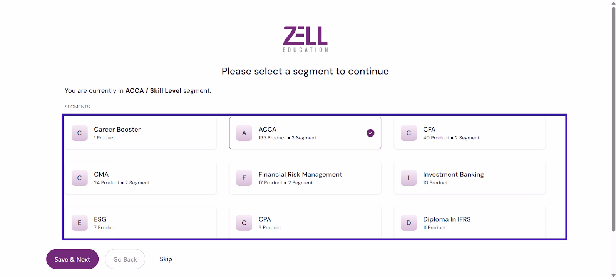
Task: Toggle the ACCA selected checkmark
Action: click(370, 133)
